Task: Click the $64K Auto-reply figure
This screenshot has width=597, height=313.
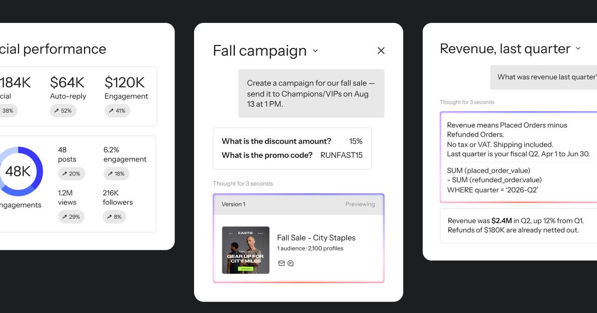Action: (67, 82)
